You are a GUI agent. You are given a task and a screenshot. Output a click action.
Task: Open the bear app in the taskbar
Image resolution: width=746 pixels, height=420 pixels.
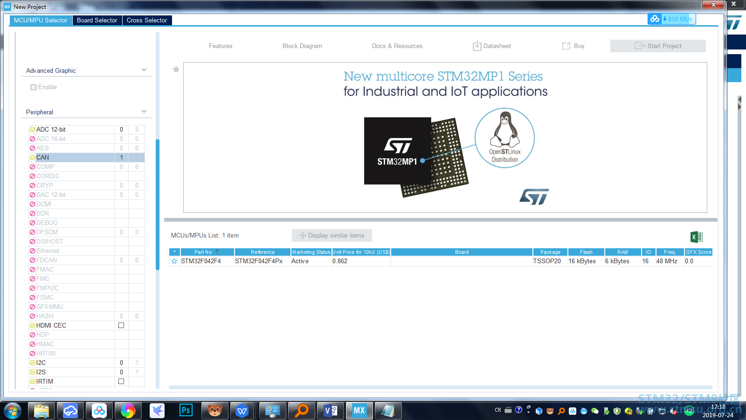point(215,411)
